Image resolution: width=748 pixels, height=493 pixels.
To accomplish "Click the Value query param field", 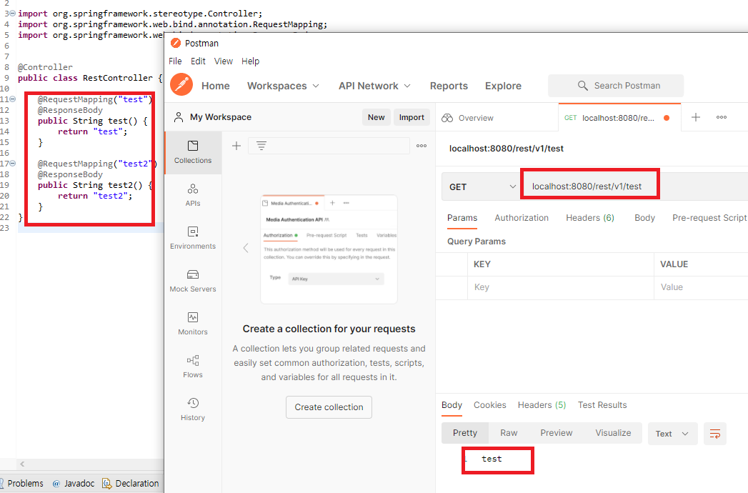I will (x=701, y=287).
